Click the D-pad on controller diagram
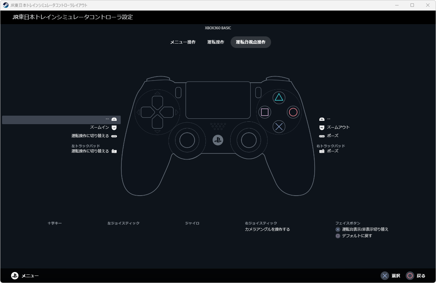 tap(157, 112)
